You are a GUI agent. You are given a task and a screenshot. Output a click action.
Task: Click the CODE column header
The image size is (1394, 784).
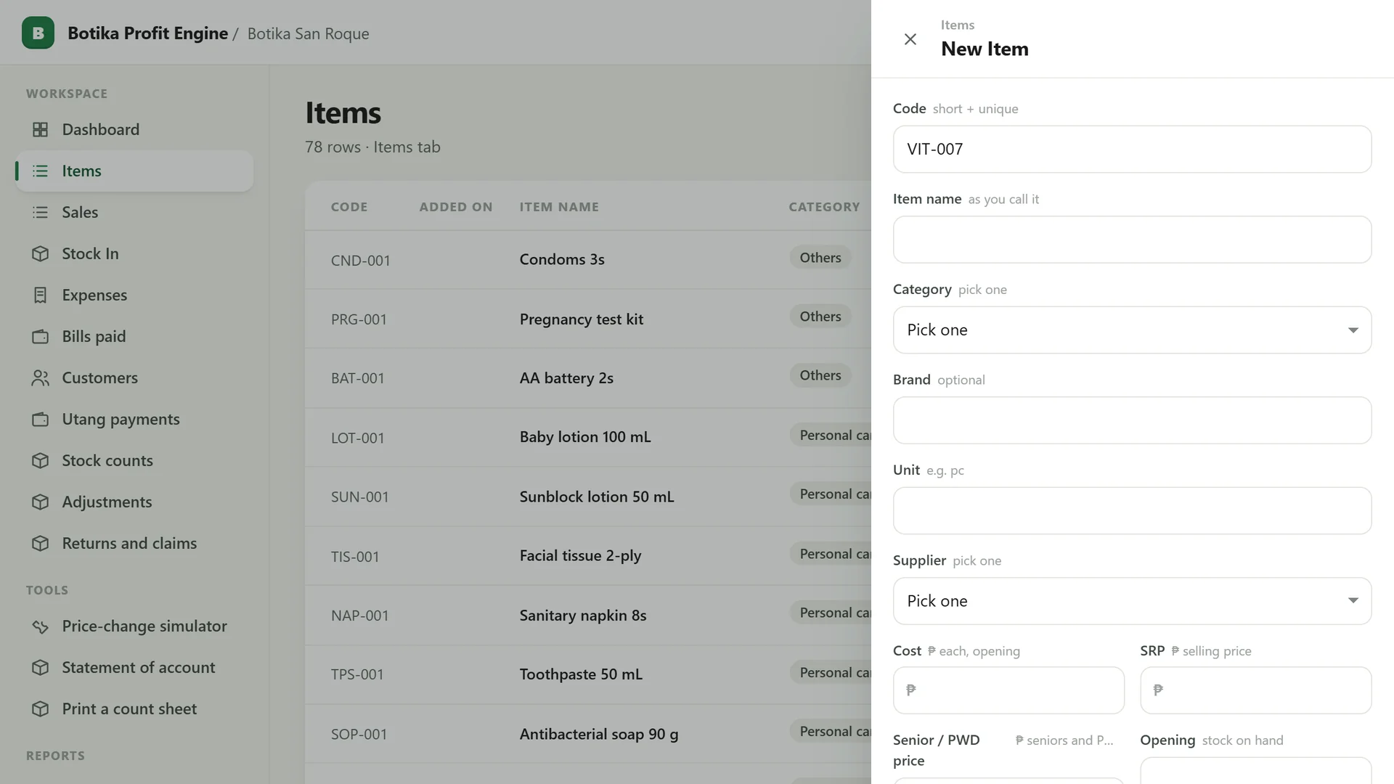click(349, 207)
